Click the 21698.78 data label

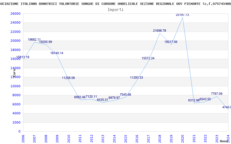point(159,31)
